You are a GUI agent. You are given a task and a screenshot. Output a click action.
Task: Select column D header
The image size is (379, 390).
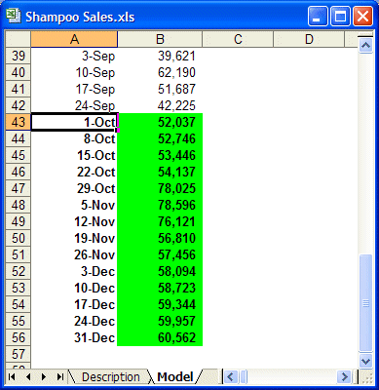click(x=309, y=39)
